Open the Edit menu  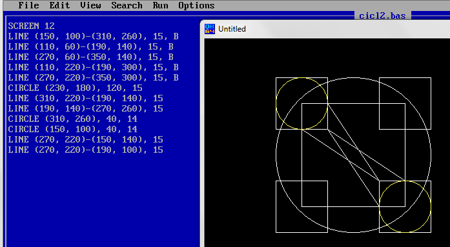(59, 5)
